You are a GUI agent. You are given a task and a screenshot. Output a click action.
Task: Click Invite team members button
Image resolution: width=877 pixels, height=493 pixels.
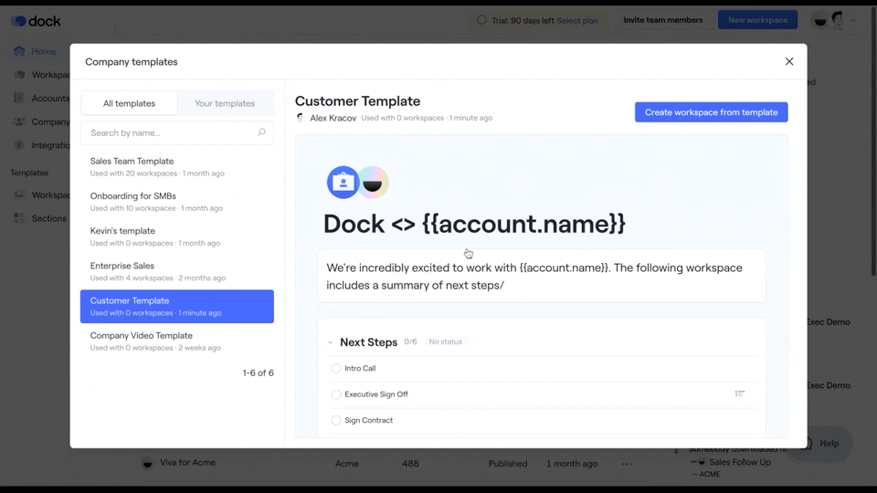point(663,20)
